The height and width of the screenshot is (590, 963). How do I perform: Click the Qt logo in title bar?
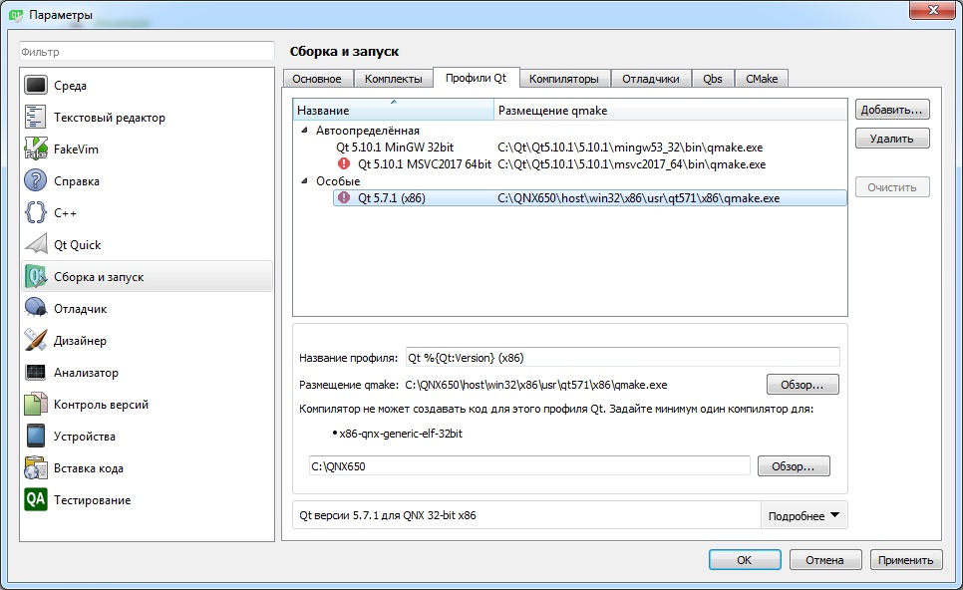click(x=16, y=14)
